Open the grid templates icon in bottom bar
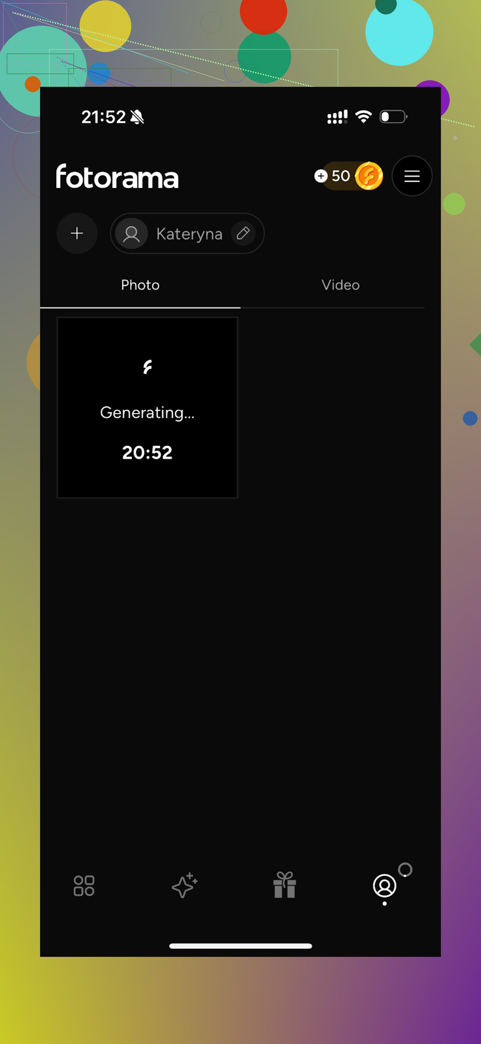 [84, 886]
